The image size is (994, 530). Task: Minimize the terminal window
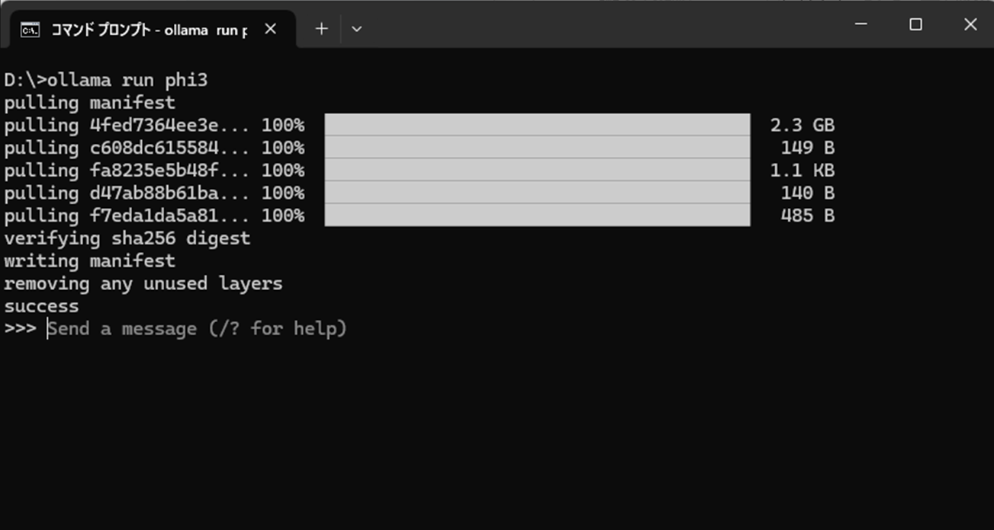tap(861, 24)
